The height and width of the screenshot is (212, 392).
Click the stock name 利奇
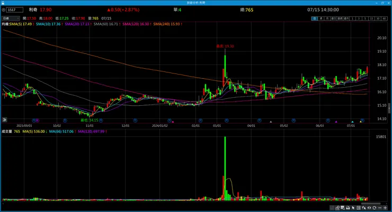[33, 10]
